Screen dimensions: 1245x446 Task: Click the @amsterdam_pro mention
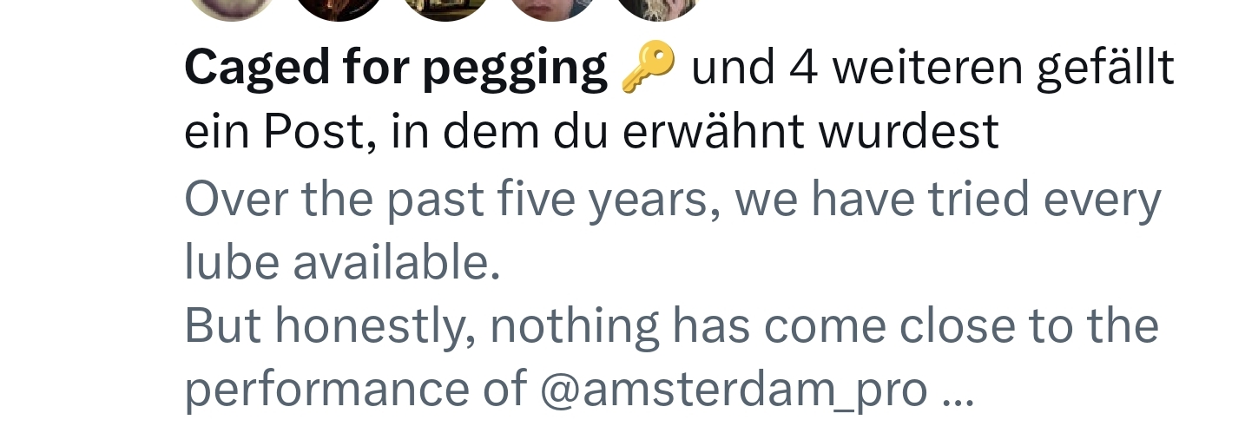pos(734,390)
